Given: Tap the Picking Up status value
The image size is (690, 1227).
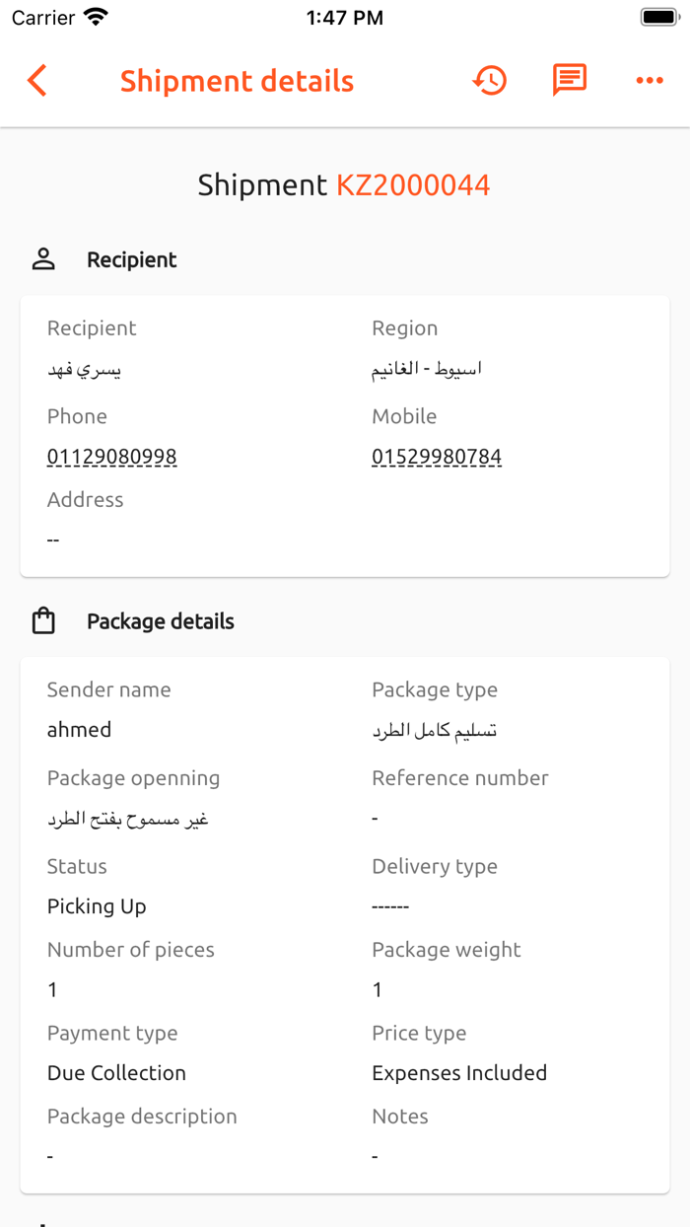Looking at the screenshot, I should coord(97,906).
